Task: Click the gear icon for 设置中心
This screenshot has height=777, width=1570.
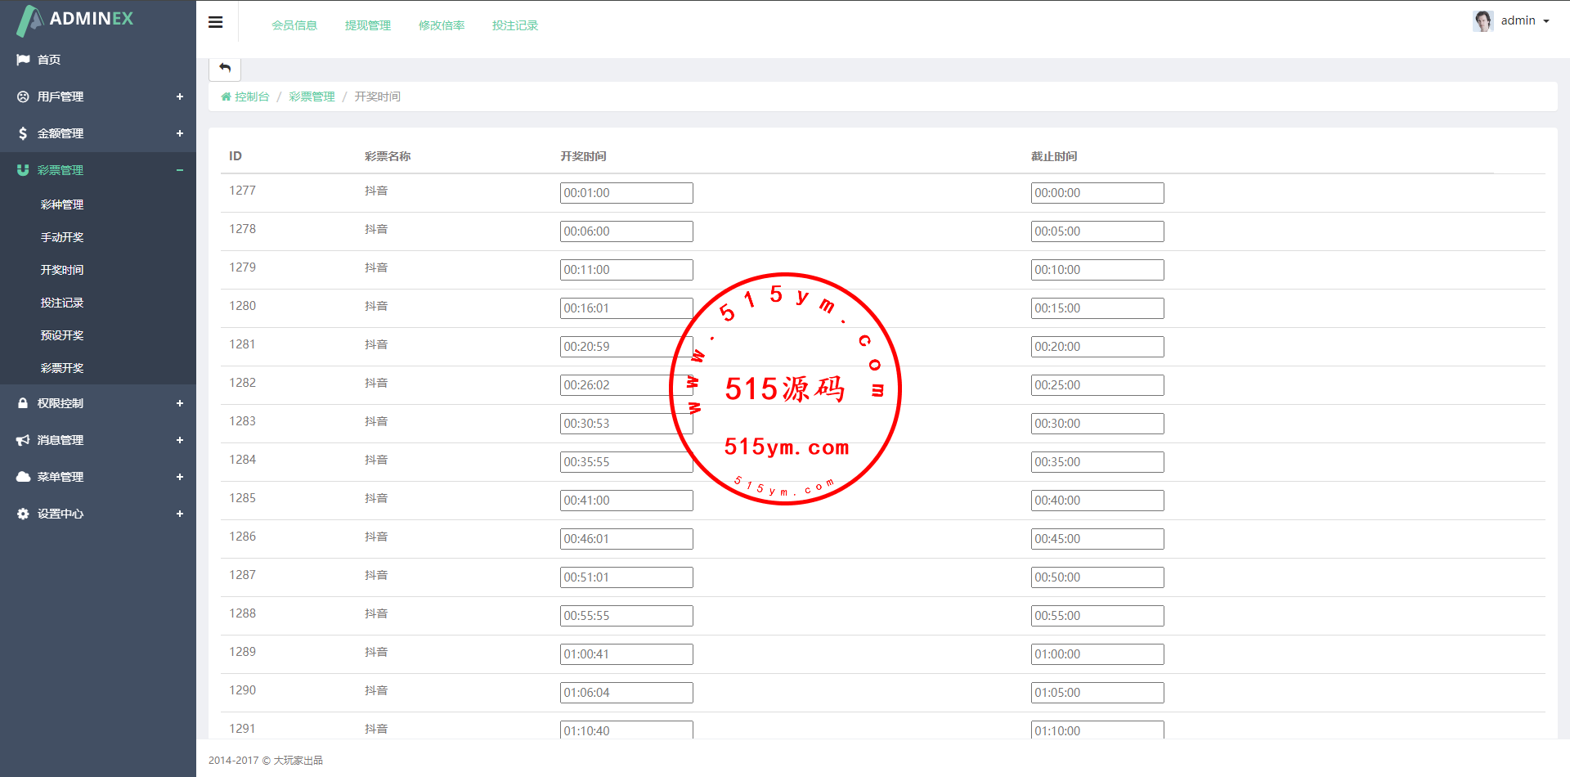Action: (23, 514)
